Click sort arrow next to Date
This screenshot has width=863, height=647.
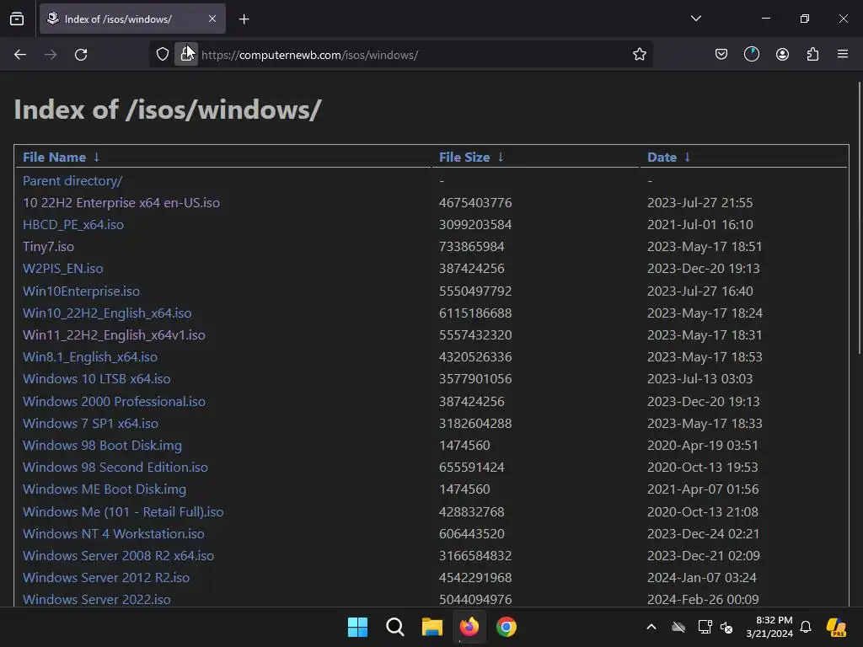coord(687,158)
